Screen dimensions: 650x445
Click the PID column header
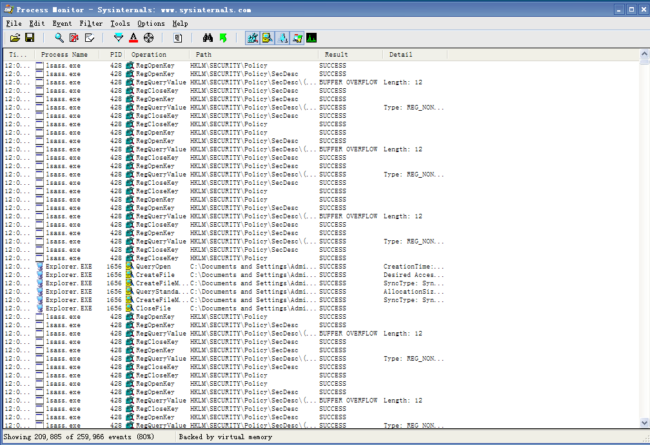(x=112, y=55)
